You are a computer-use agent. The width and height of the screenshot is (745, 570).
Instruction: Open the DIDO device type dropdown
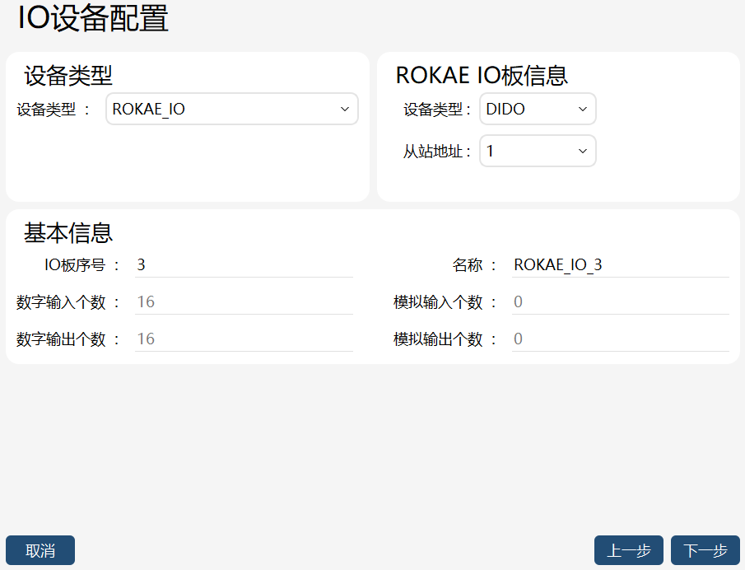click(x=538, y=109)
